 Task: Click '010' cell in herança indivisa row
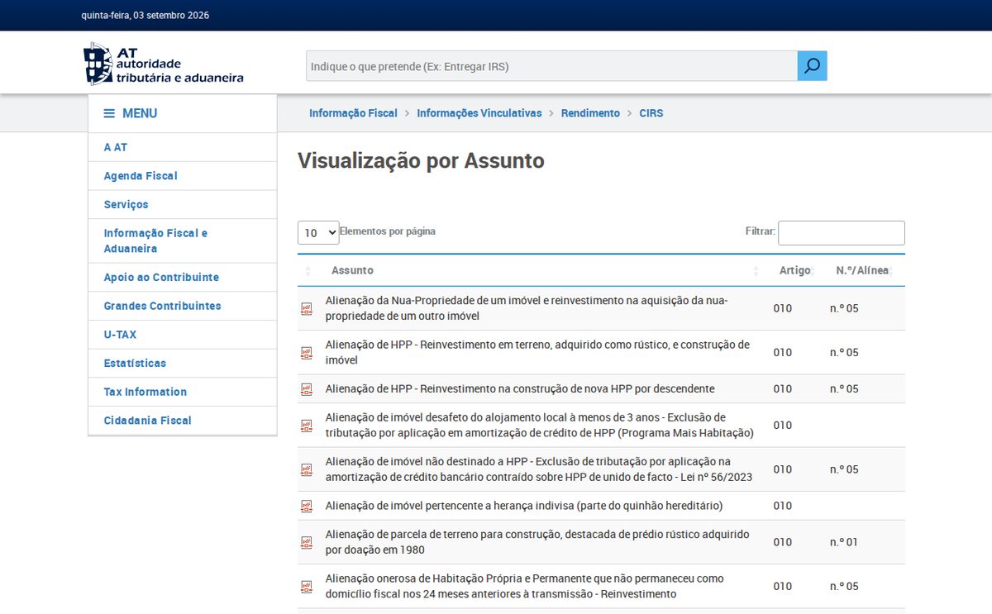[x=783, y=506]
